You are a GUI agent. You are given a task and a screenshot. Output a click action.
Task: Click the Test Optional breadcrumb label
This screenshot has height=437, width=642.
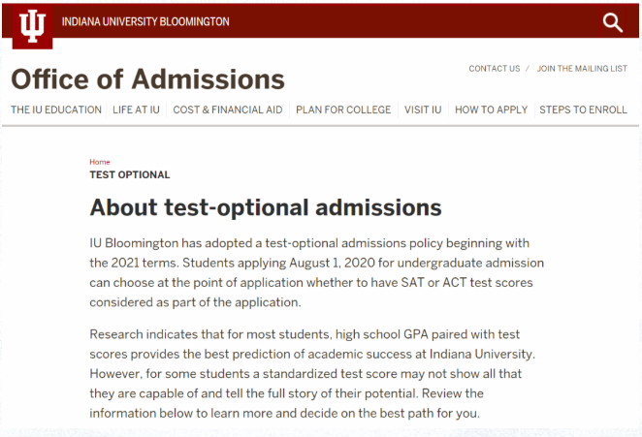tap(129, 175)
